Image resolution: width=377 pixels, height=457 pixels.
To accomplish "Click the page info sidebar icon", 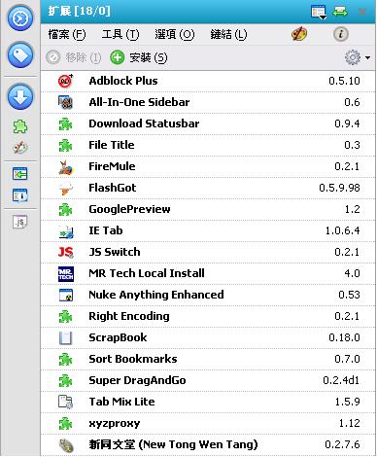I will pyautogui.click(x=20, y=195).
